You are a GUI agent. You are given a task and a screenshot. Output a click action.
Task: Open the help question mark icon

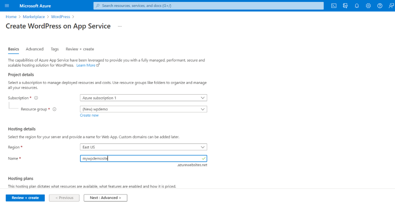coord(380,6)
